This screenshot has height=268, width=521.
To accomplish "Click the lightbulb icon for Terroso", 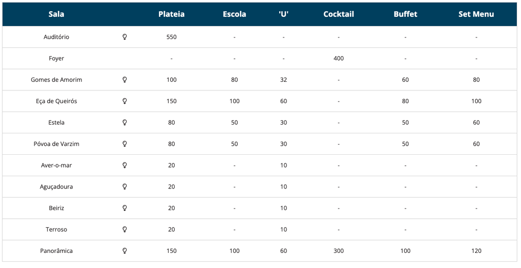I will 125,230.
